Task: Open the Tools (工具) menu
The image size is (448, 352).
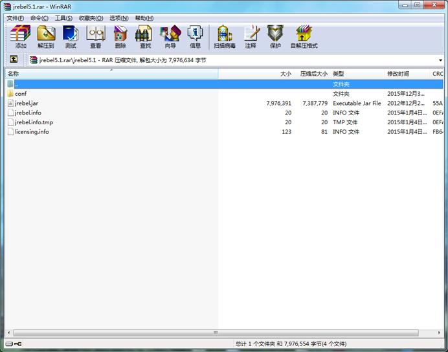Action: [63, 18]
